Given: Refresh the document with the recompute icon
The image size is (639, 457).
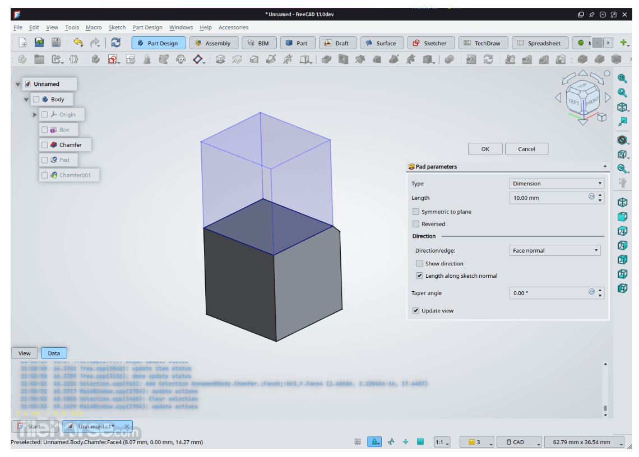Looking at the screenshot, I should [x=115, y=43].
